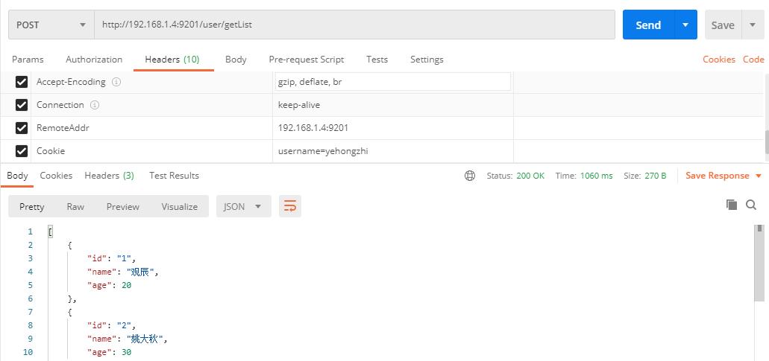Open the JSON format dropdown
The width and height of the screenshot is (769, 361).
point(243,206)
